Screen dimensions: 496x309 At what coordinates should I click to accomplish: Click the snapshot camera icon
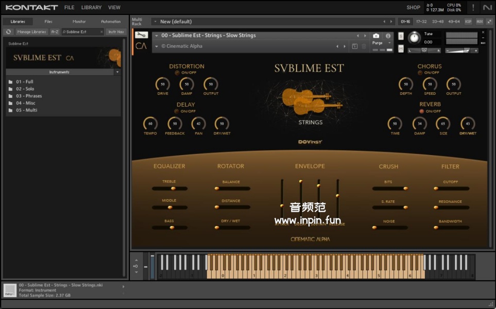(x=376, y=36)
